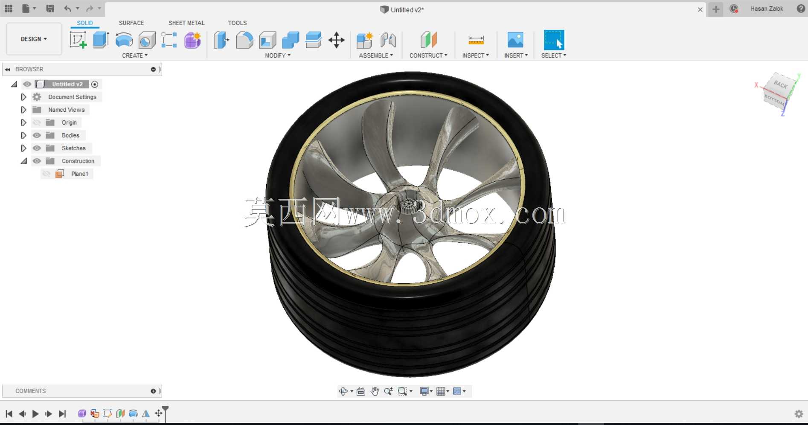Switch to the SOLID tab

point(85,23)
